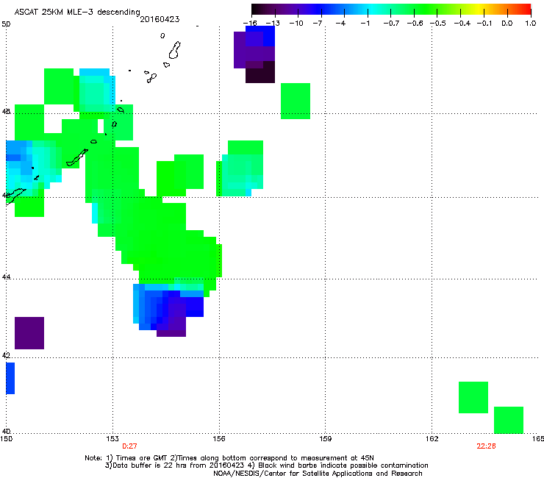The width and height of the screenshot is (544, 478).
Task: Click the colorbar label "0.0"
Action: 507,24
